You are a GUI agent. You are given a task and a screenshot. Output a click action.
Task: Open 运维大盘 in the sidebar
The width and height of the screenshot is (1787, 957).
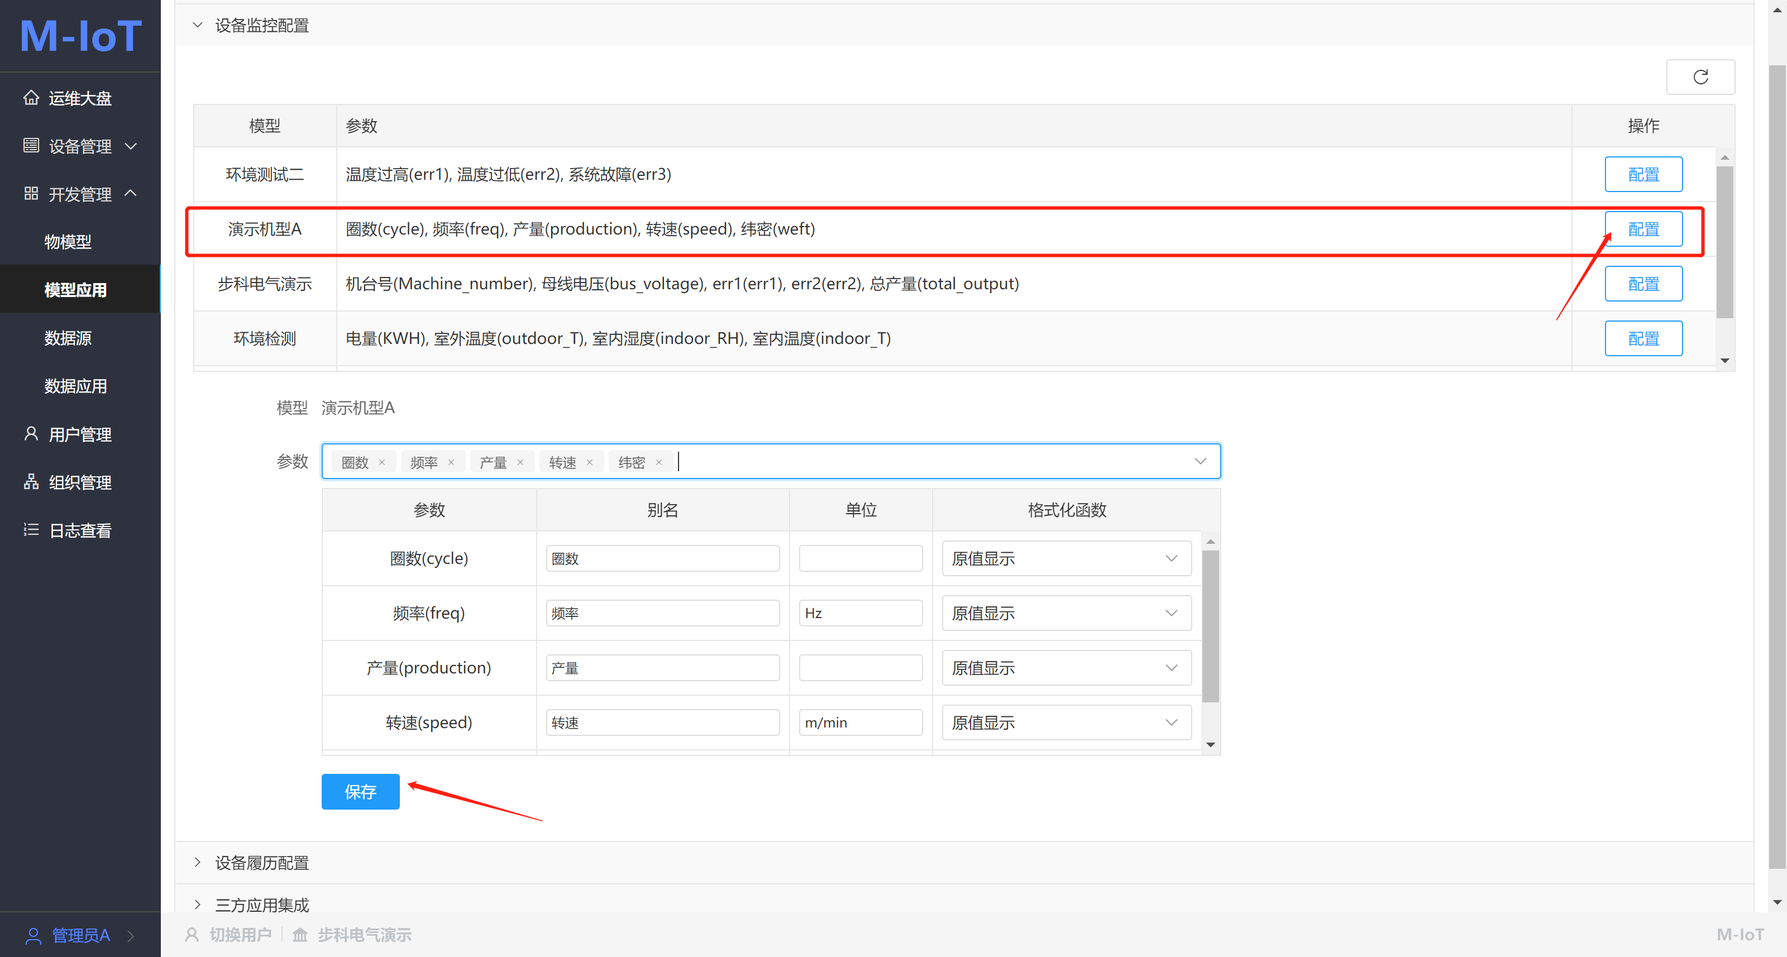pos(80,98)
